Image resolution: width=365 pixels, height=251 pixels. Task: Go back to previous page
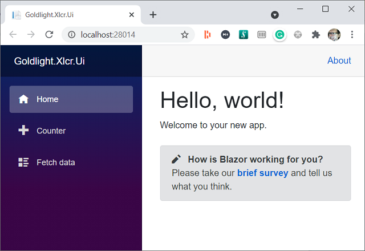point(13,35)
